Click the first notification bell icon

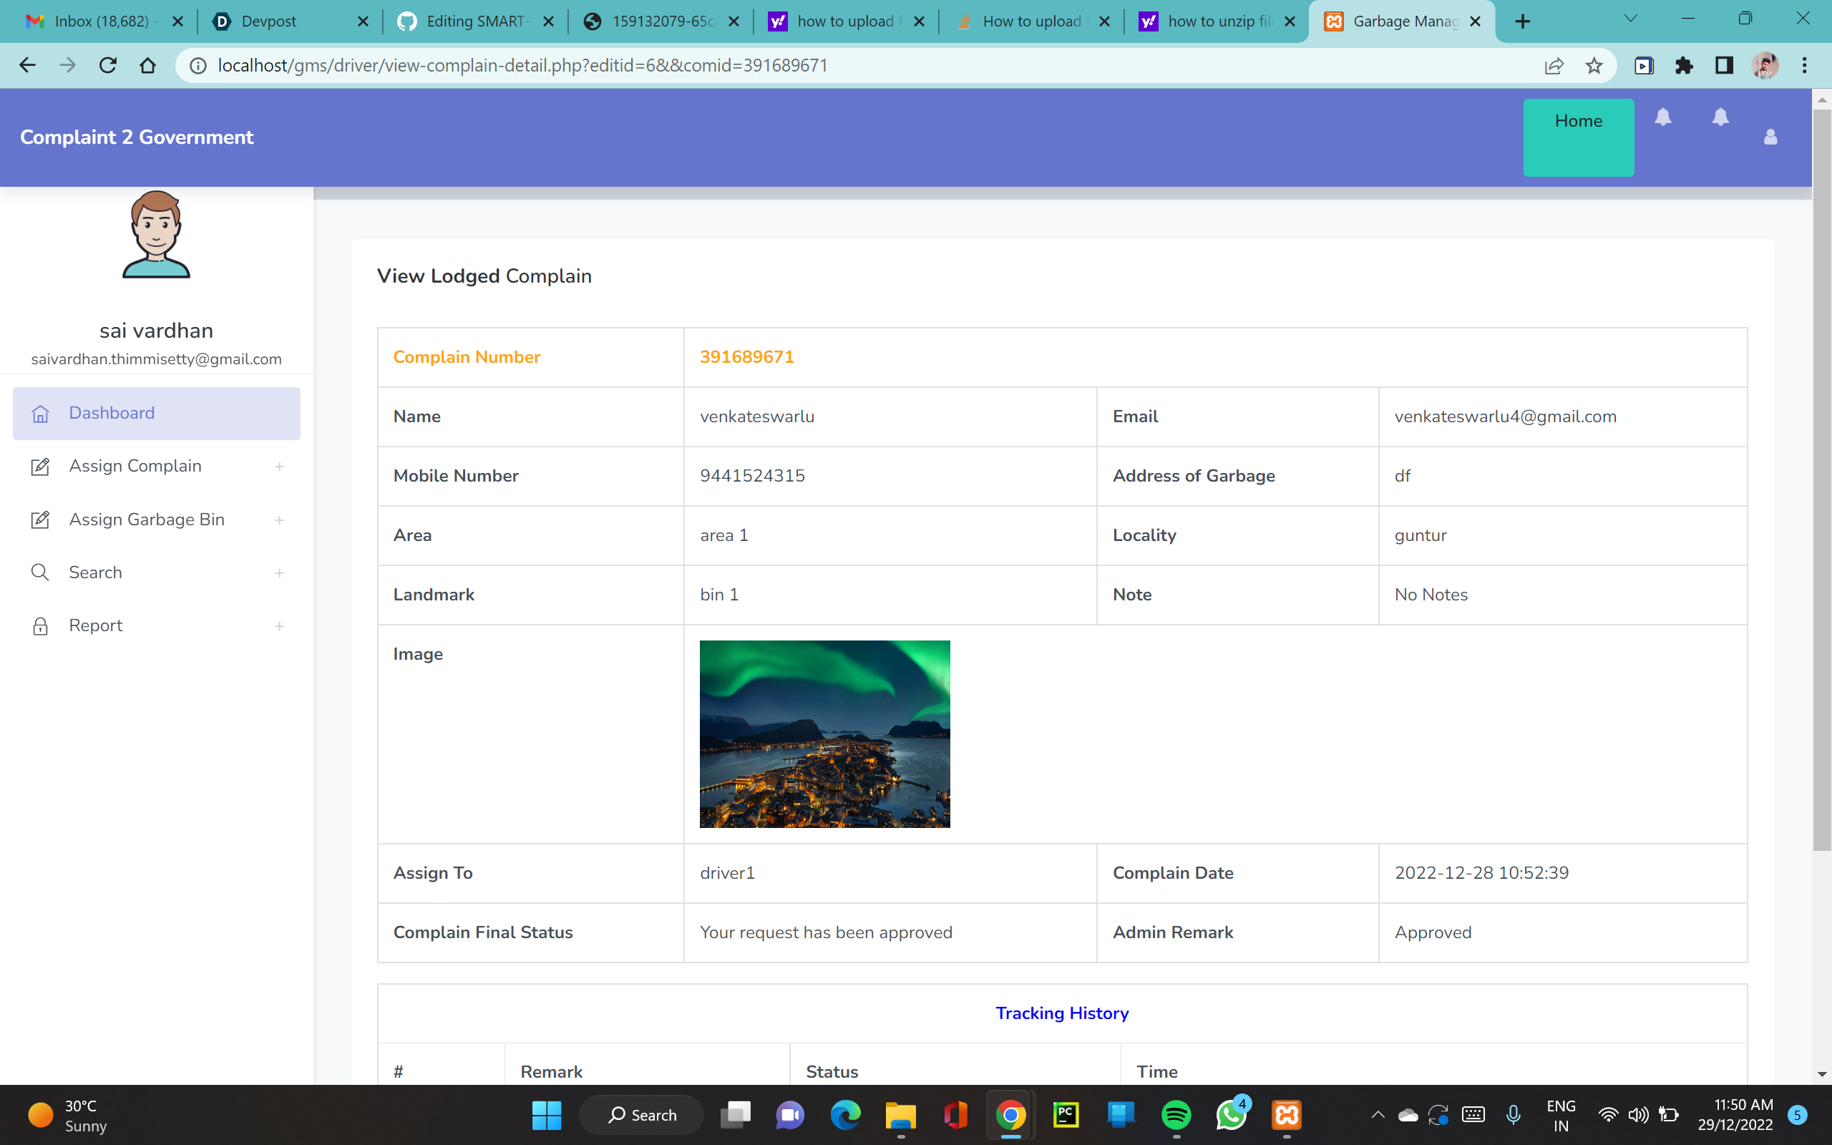1662,117
